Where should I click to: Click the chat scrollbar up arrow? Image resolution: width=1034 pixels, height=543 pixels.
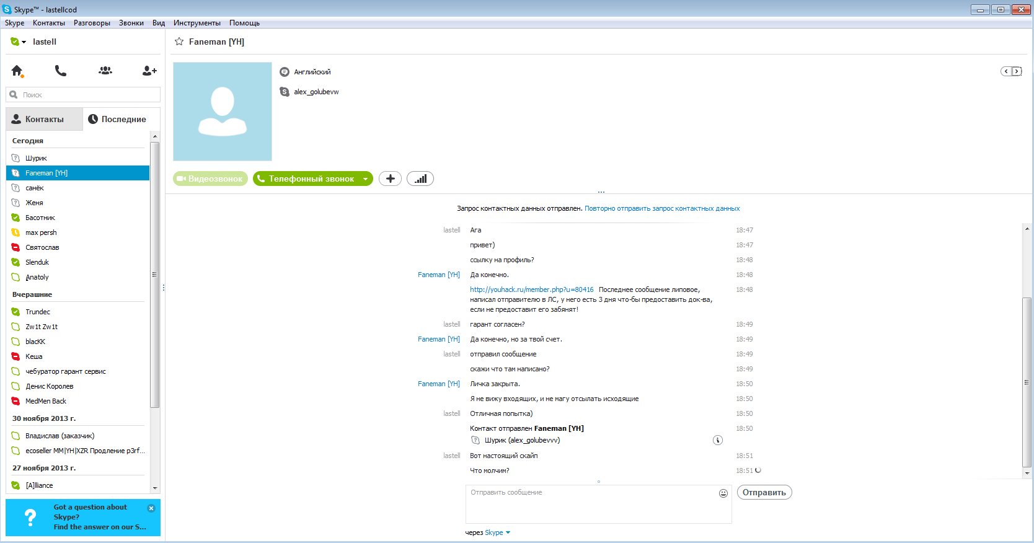1027,229
